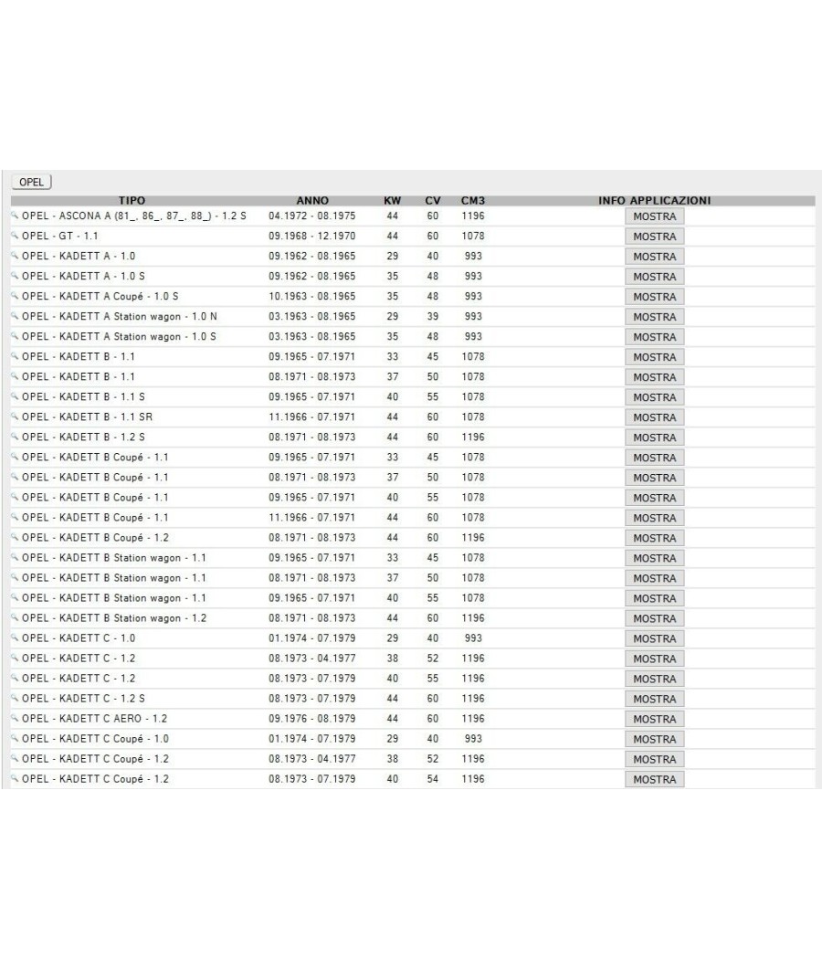Select row text ASCONA A (81_, 86_, 87_, 88_) - 1.2 S
This screenshot has height=959, width=822.
(x=134, y=216)
